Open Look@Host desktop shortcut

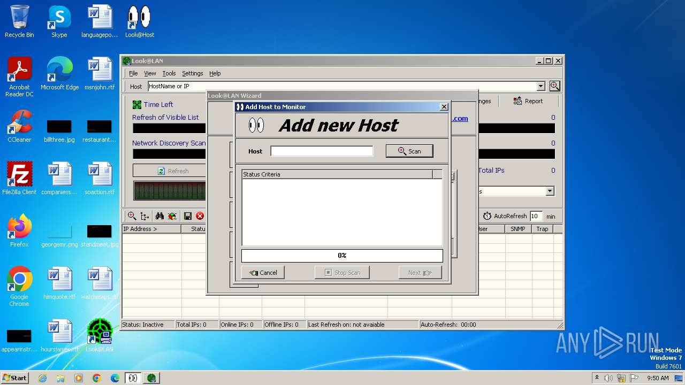tap(139, 21)
